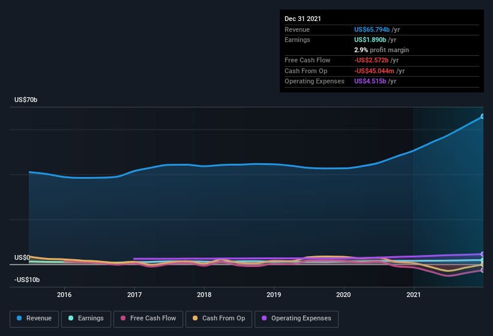Click the orange Cash From Op endpoint marker
Image resolution: width=493 pixels, height=336 pixels.
coord(482,265)
